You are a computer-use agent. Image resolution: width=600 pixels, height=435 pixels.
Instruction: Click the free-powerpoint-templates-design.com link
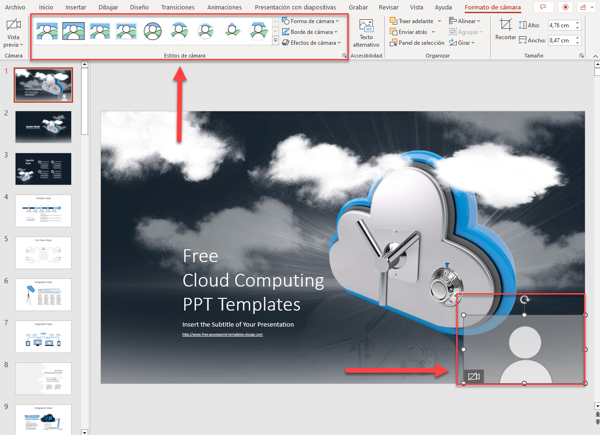pos(222,334)
